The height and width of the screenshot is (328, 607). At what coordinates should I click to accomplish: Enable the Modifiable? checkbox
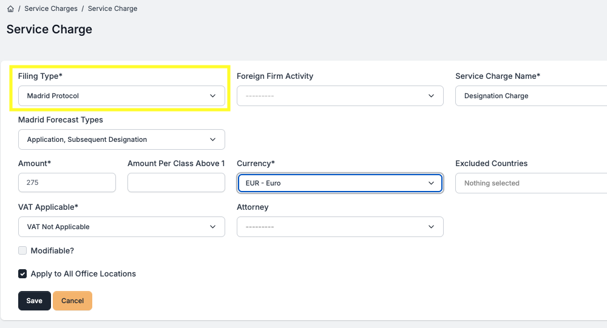tap(22, 250)
